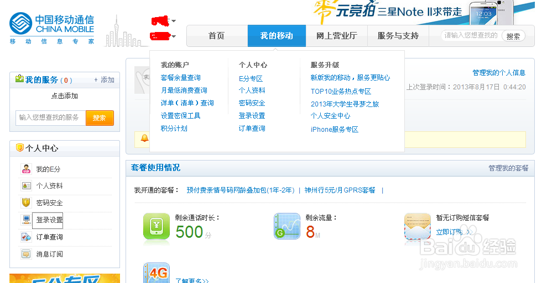This screenshot has height=283, width=547.
Task: Click 了解更多 link next to 4G
Action: pyautogui.click(x=192, y=281)
